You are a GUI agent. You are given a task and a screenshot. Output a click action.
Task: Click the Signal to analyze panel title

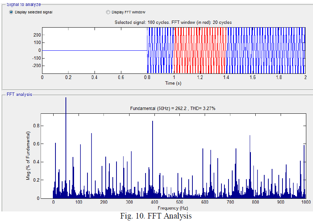pyautogui.click(x=24, y=4)
